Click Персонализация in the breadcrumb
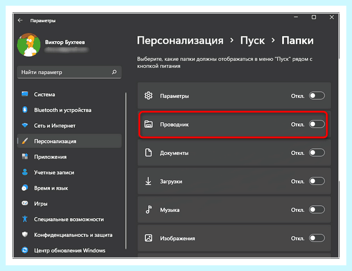This screenshot has width=352, height=271. [x=180, y=41]
